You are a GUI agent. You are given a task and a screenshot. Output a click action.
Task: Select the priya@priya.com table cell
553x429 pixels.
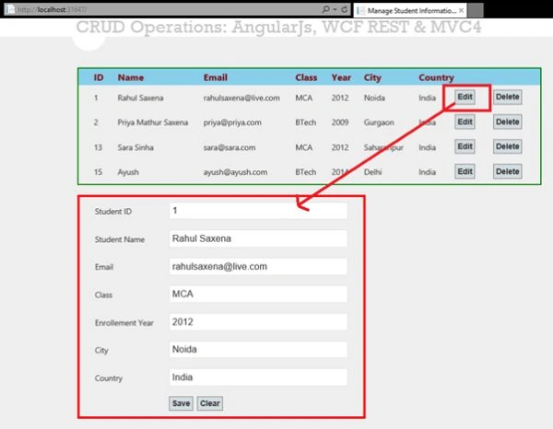click(x=232, y=122)
